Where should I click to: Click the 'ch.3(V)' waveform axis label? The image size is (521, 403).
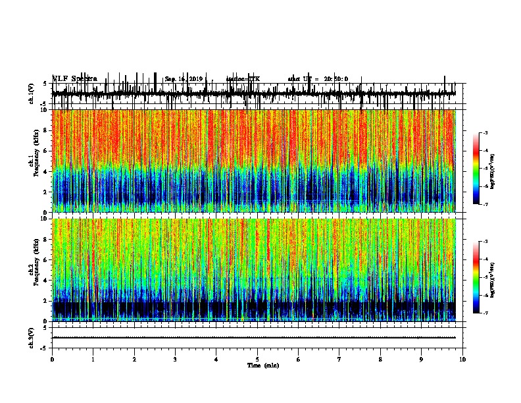tap(31, 338)
